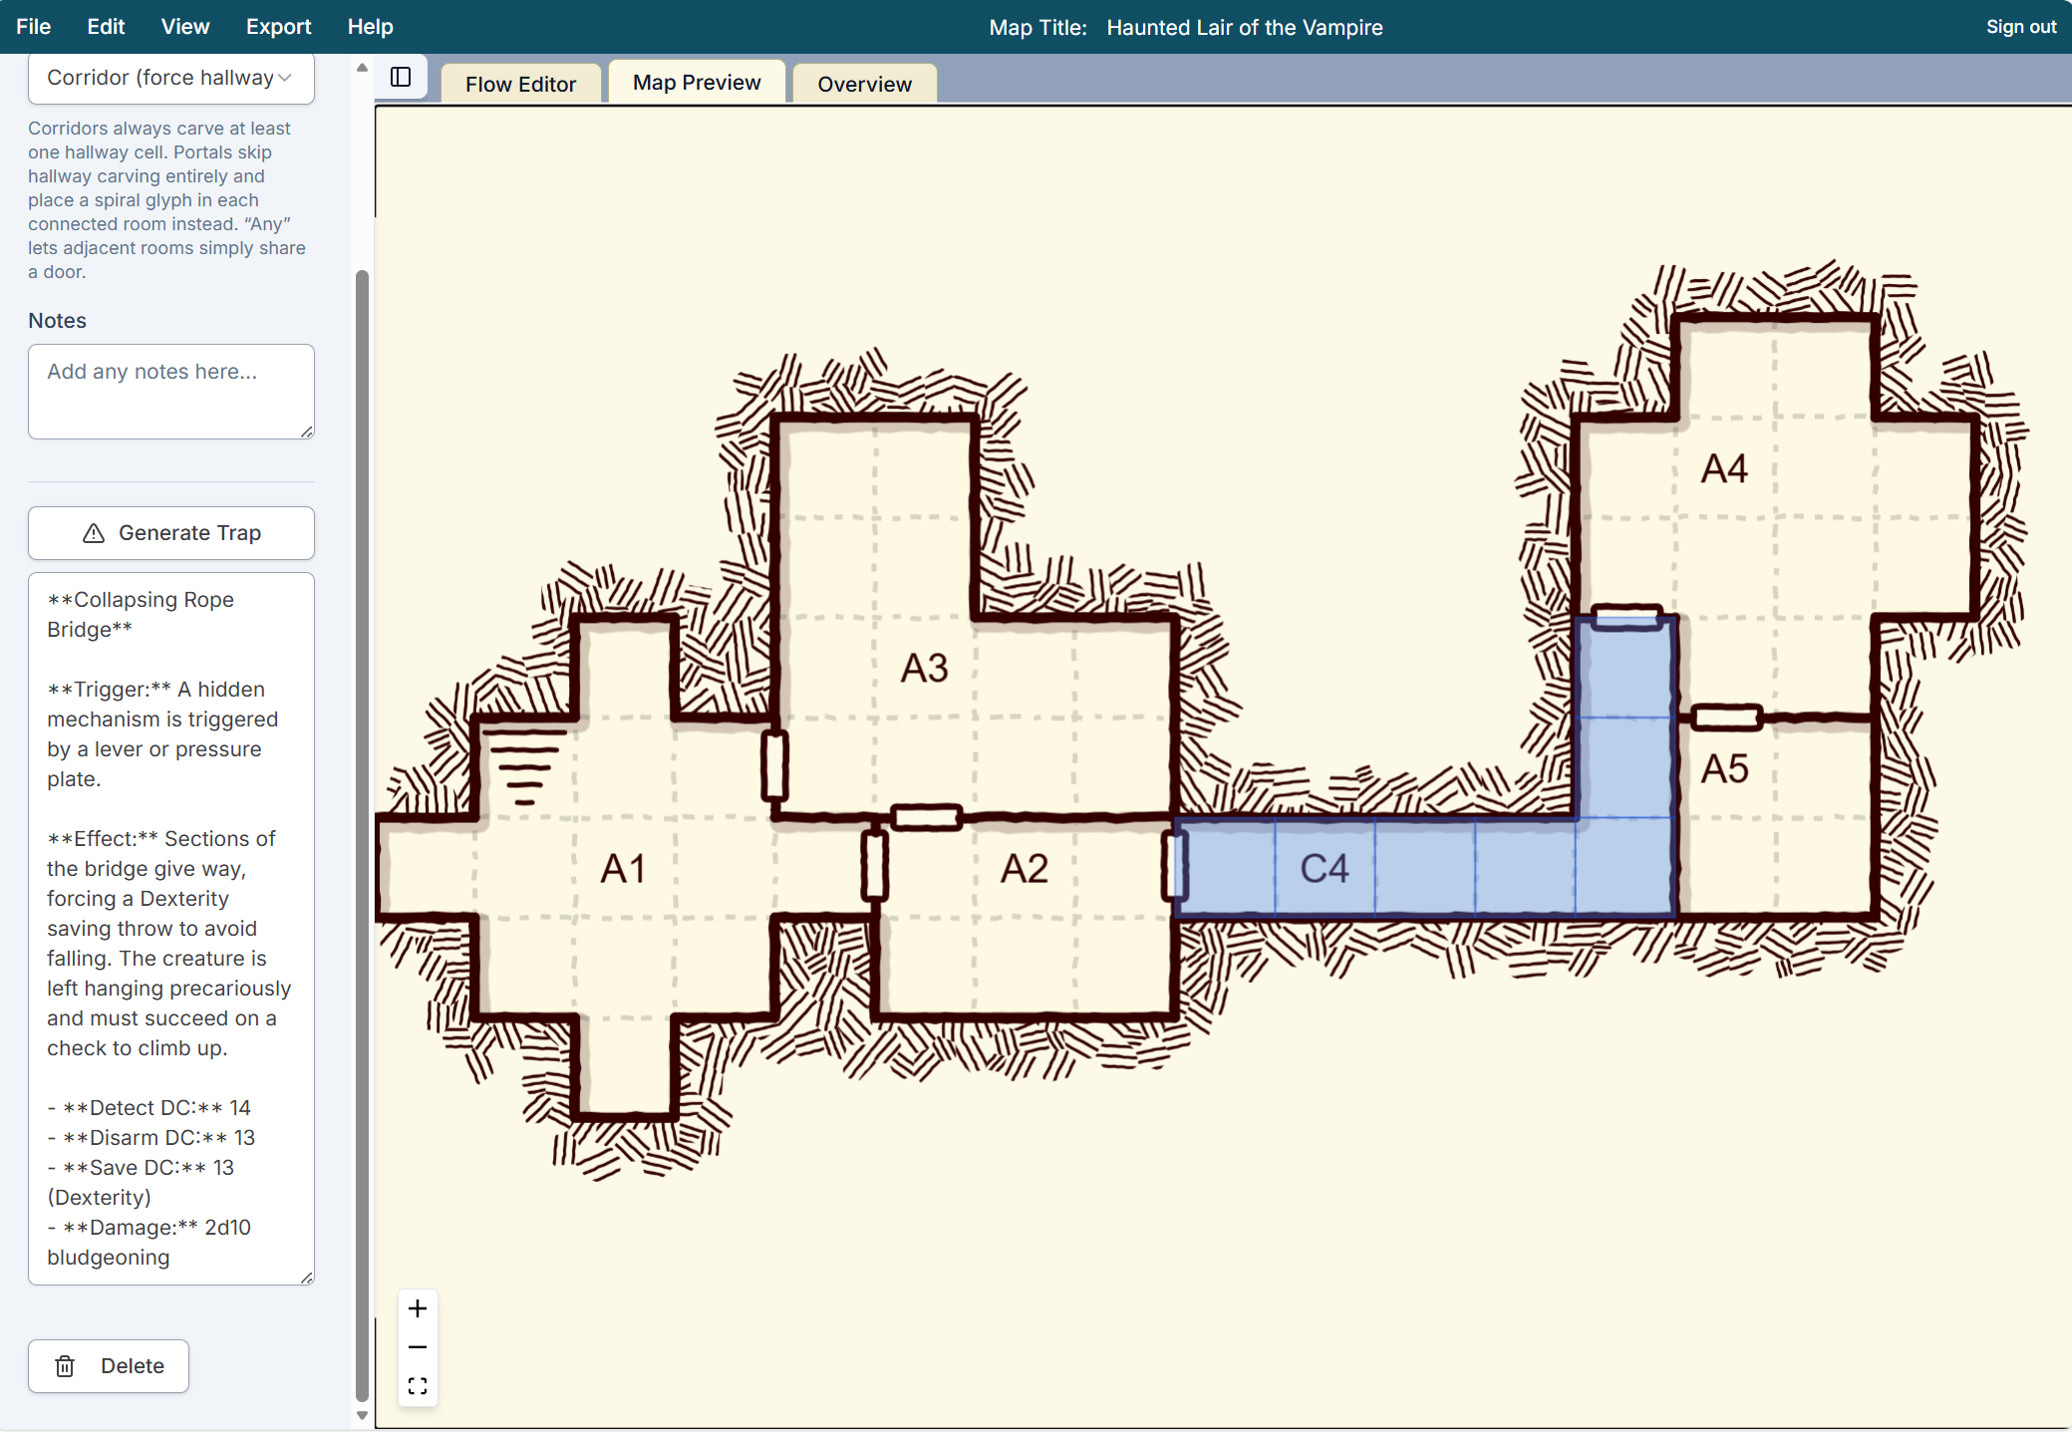Open the File menu
Viewport: 2072px width, 1432px height.
pyautogui.click(x=33, y=27)
